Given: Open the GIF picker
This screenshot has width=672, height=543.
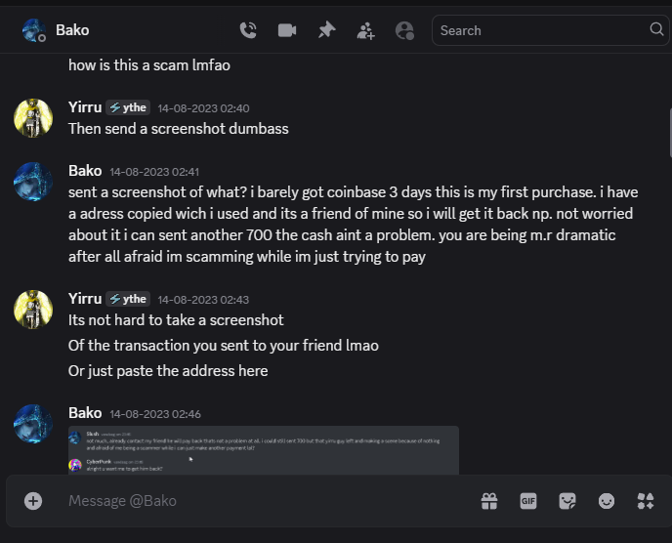Looking at the screenshot, I should point(528,501).
